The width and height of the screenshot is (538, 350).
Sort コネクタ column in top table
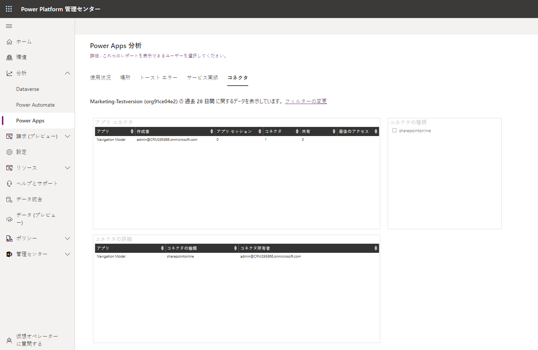point(297,131)
